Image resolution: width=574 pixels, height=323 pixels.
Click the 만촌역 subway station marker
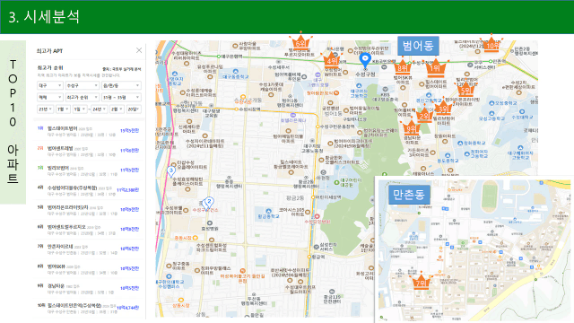(x=491, y=61)
